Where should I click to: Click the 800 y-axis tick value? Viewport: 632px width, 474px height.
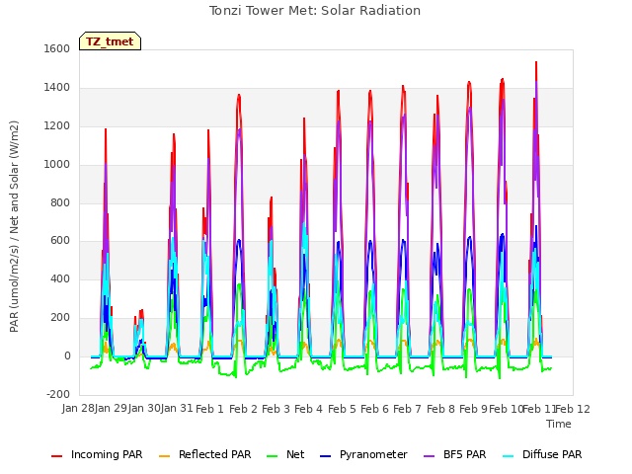[60, 202]
